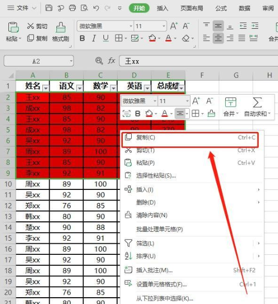The width and height of the screenshot is (278, 304).
Task: Click the Cut scissors icon in ribbon
Action: (30, 26)
